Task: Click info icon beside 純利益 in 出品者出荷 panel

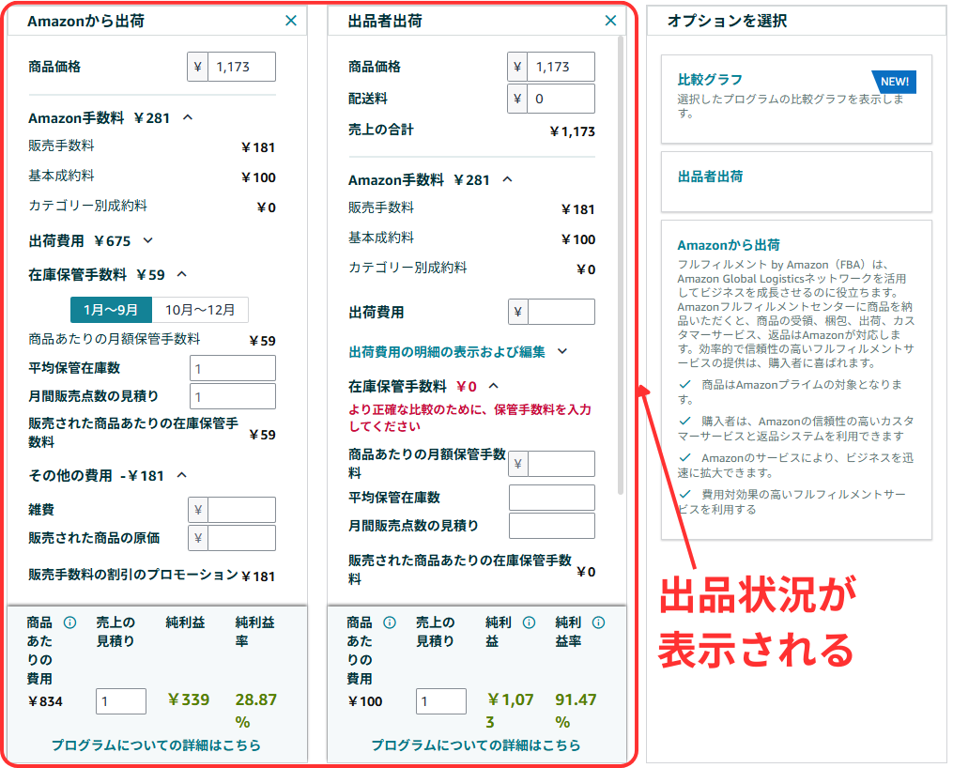Action: tap(530, 622)
